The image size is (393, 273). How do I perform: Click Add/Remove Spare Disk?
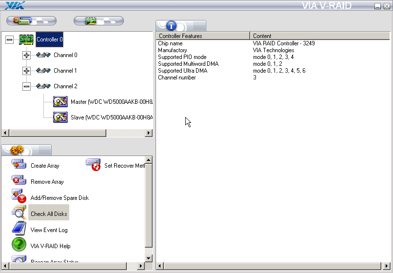[59, 198]
